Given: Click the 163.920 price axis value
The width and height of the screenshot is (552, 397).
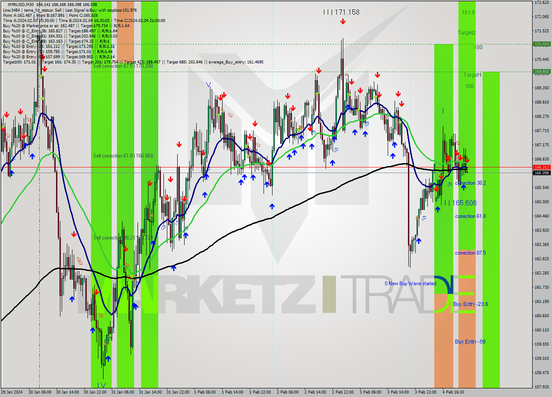Looking at the screenshot, I should [542, 230].
